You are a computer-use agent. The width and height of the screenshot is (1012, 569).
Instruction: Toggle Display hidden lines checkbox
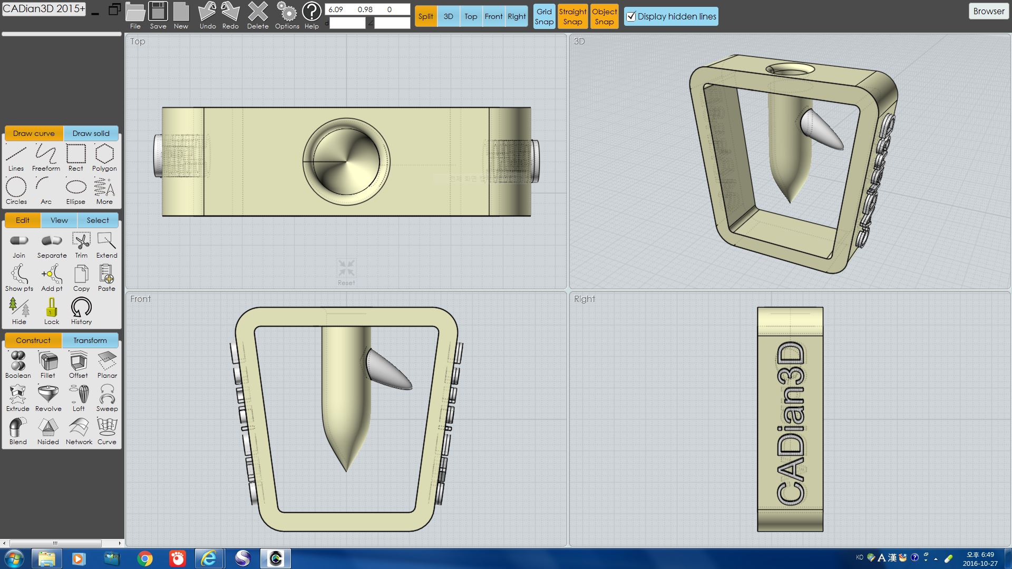point(631,16)
